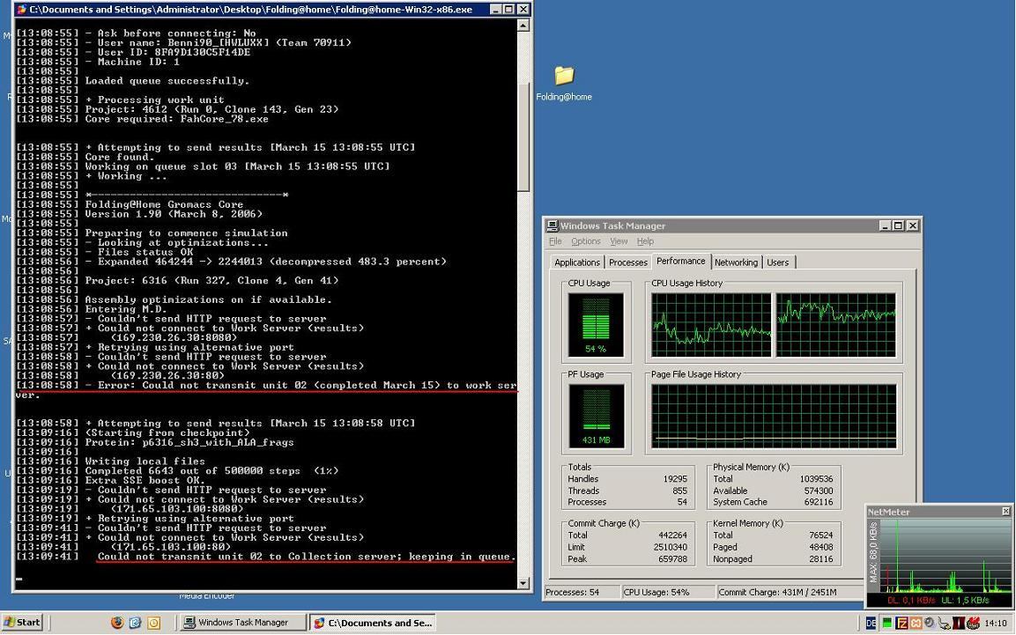Maximize the Folding@home console window

click(508, 9)
